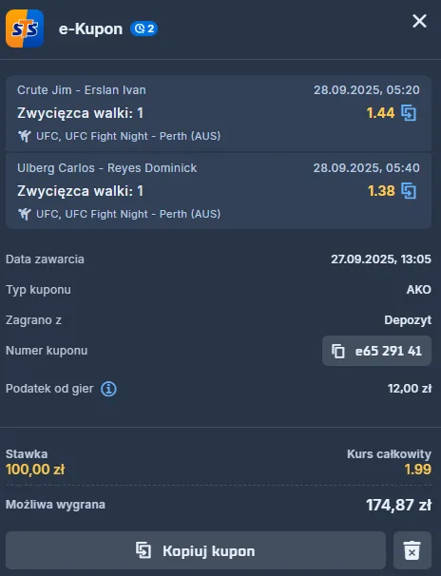Close the e-Kupon panel with the X

[x=419, y=21]
